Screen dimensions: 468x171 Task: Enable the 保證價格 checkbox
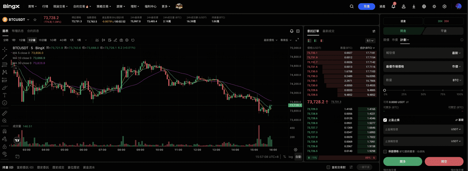(x=385, y=151)
